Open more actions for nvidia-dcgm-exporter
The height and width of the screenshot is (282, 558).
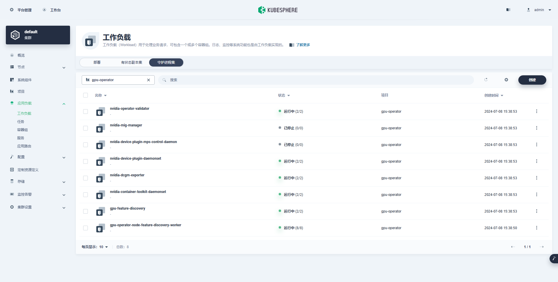pyautogui.click(x=536, y=178)
